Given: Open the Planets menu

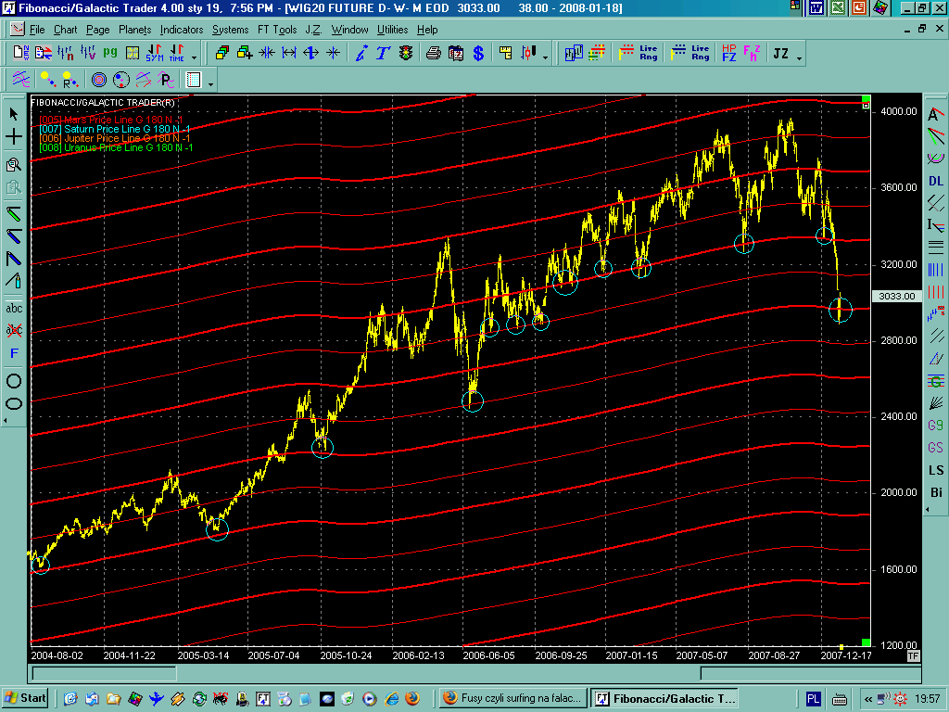Looking at the screenshot, I should tap(134, 30).
